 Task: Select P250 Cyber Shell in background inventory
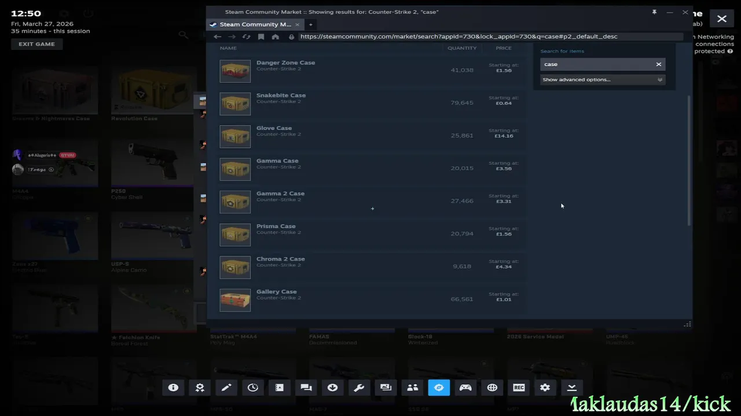[153, 169]
